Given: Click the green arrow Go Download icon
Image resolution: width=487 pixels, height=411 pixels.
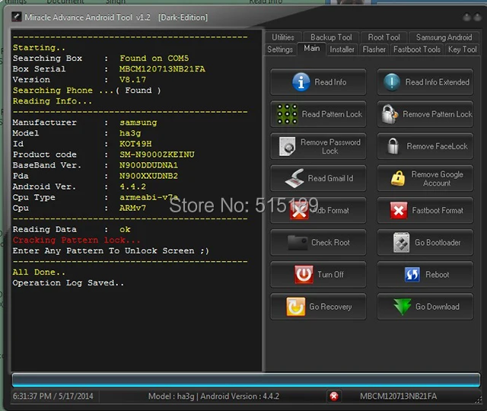Looking at the screenshot, I should (x=403, y=307).
